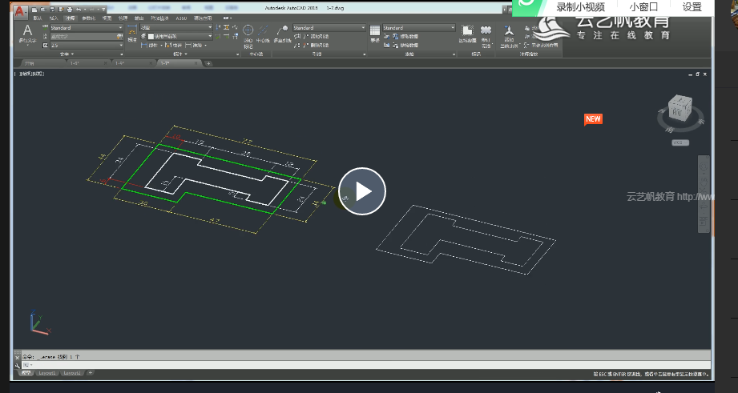Click the Wipeout cloud icon

[486, 30]
